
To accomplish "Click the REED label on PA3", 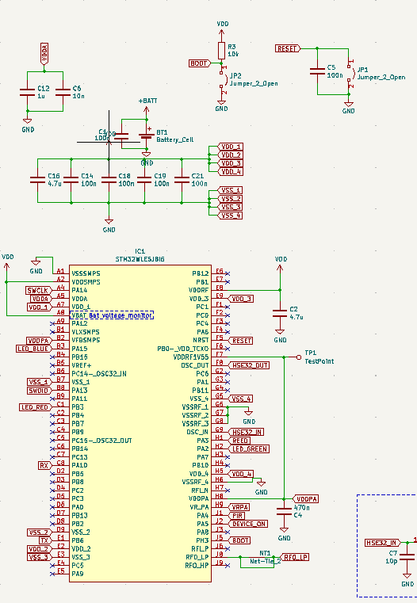I will 239,441.
